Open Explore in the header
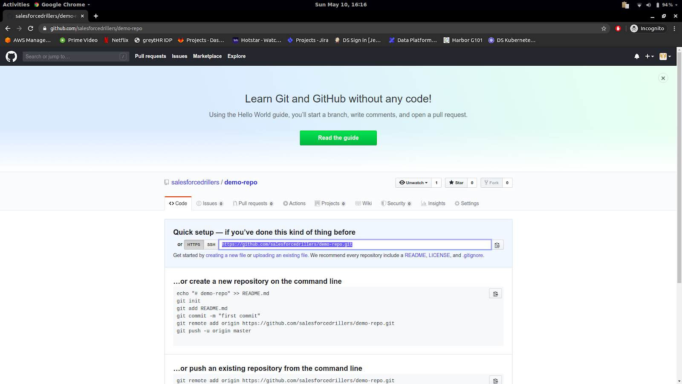The height and width of the screenshot is (384, 682). [x=237, y=56]
